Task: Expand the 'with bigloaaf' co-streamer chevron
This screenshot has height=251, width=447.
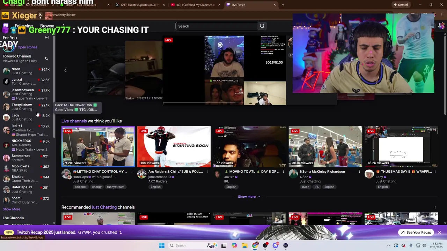Action: click(114, 177)
